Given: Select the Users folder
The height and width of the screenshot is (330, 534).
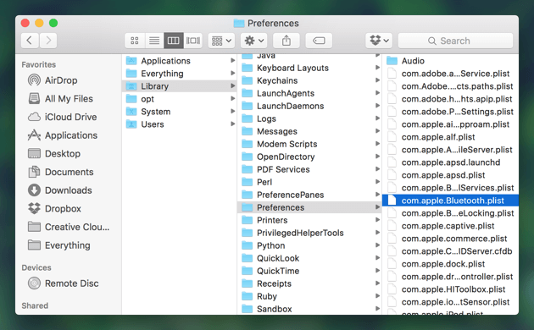Looking at the screenshot, I should 179,124.
